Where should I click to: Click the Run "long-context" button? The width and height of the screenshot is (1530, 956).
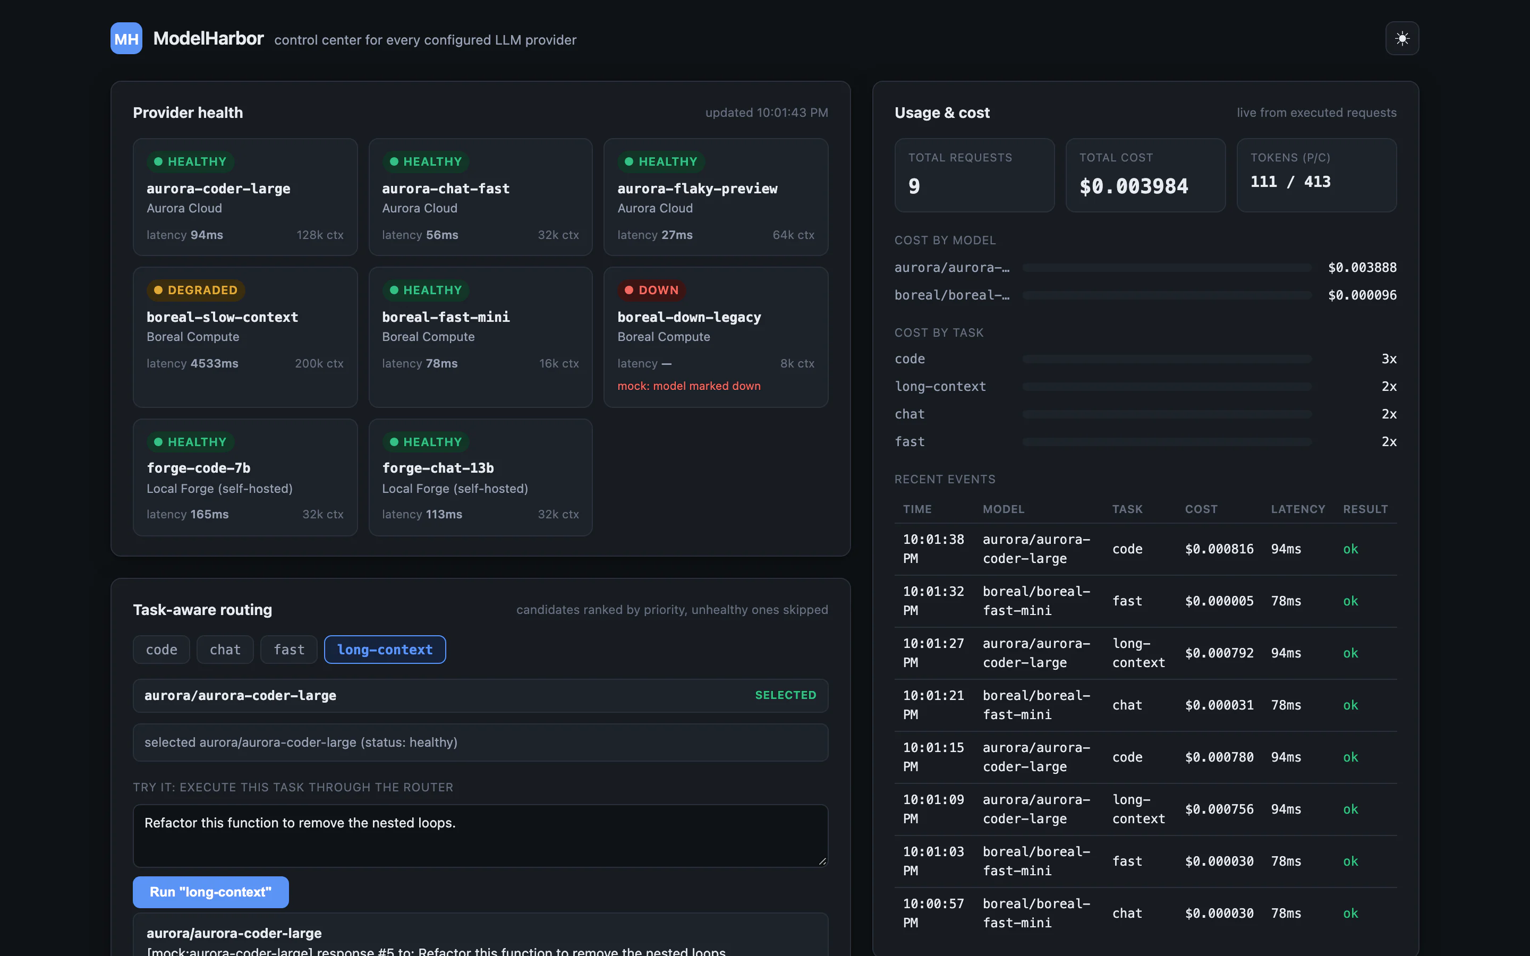[210, 892]
